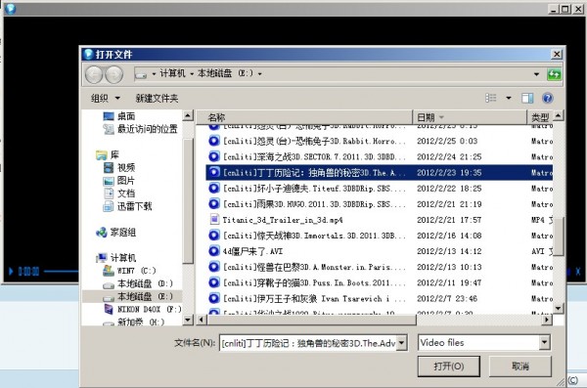The image size is (587, 388).
Task: Click horizontal scrollbar right arrow
Action: (547, 320)
